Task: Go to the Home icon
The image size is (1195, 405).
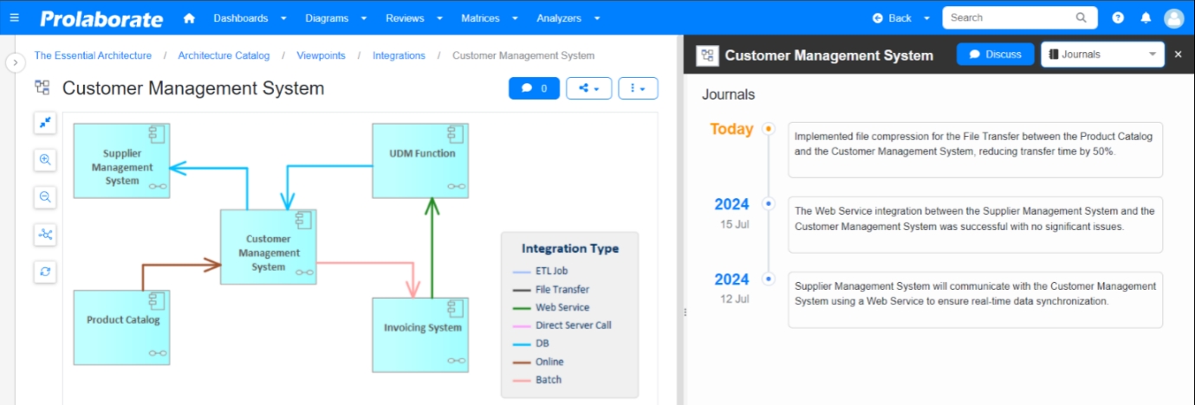Action: (x=189, y=18)
